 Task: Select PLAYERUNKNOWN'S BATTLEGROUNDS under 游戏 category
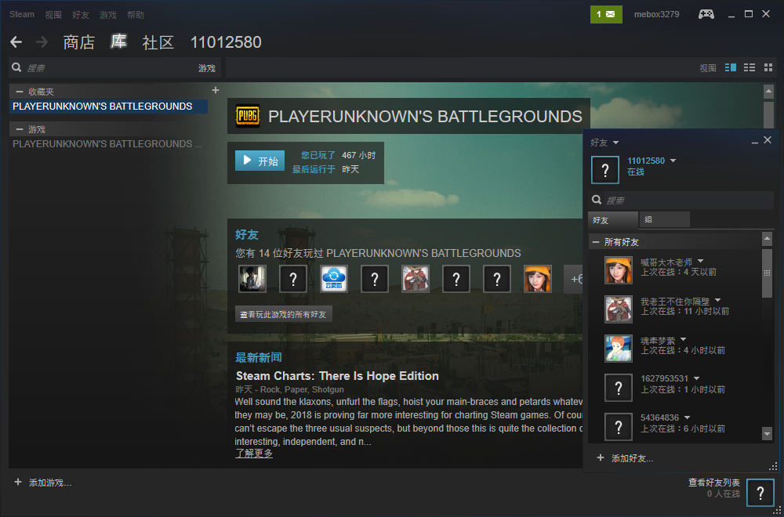(x=108, y=144)
